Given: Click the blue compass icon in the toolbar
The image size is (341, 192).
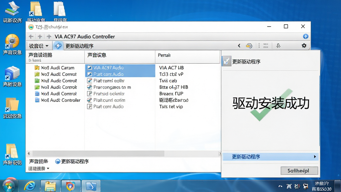Looking at the screenshot, I should tap(58, 46).
